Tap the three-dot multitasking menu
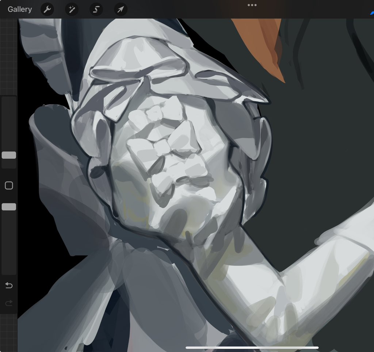This screenshot has width=374, height=352. pos(252,5)
